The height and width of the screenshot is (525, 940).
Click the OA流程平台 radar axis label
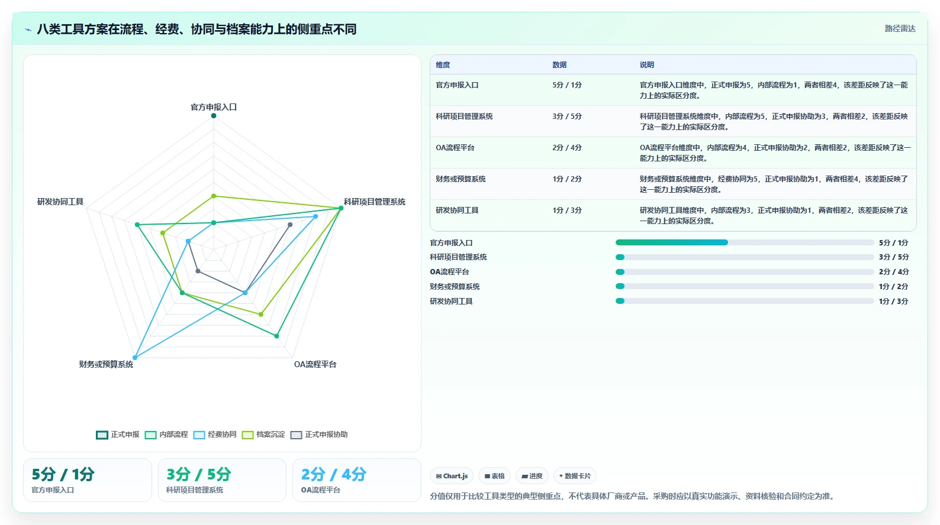pos(316,364)
